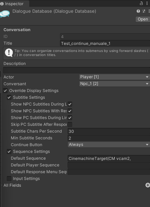Click the Subtitle Chars Per Second field
This screenshot has height=207, width=150.
[109, 131]
